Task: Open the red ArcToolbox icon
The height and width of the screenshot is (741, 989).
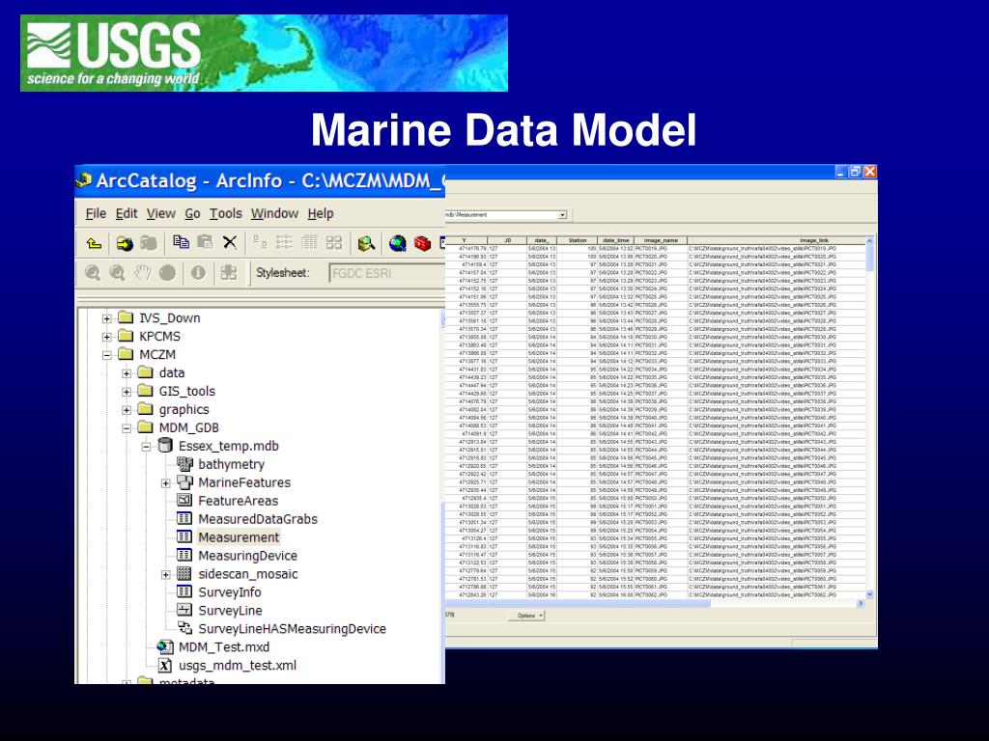Action: pyautogui.click(x=422, y=243)
